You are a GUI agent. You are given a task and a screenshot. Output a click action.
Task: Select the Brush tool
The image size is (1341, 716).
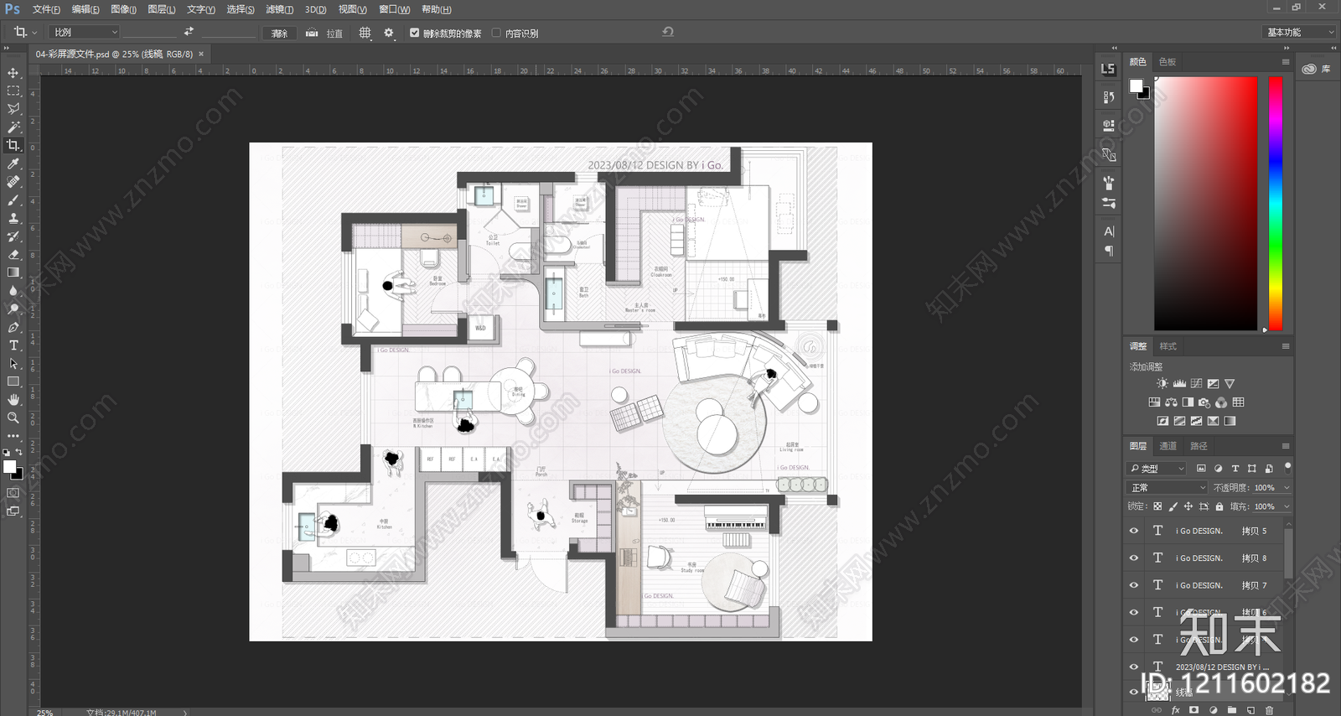point(13,200)
